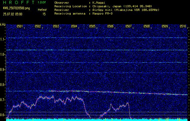This screenshot has height=121, width=190.
Task: Click the Chigasaki, Japan location text
Action: [x=122, y=6]
